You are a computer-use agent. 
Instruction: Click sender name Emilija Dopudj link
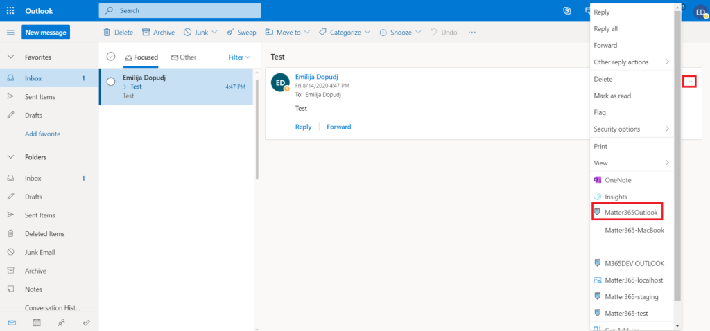point(316,76)
